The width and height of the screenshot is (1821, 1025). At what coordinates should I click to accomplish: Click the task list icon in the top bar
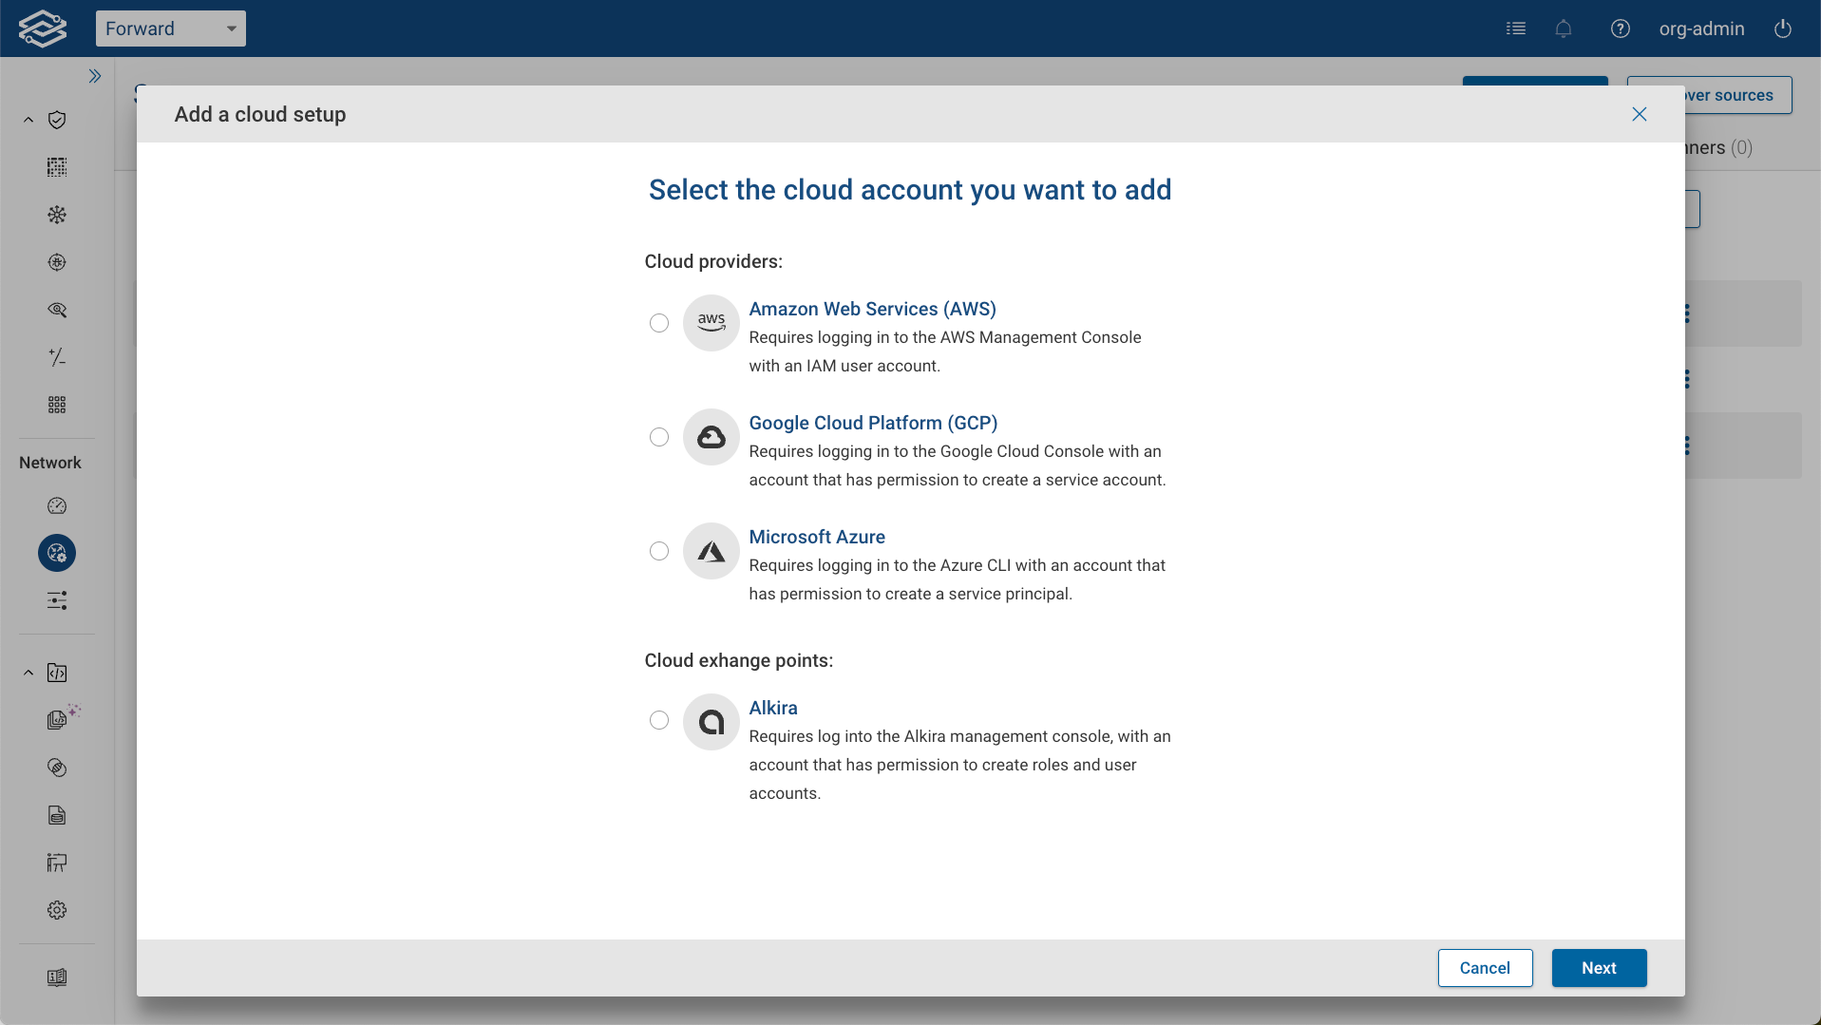pos(1516,28)
